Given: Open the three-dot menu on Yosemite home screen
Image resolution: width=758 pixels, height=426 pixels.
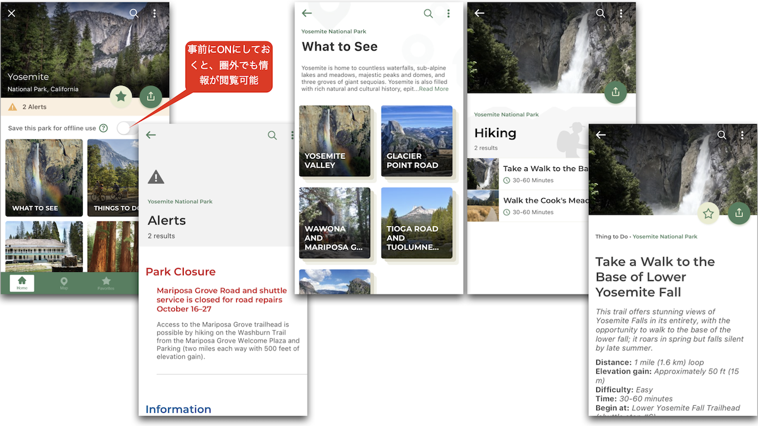Looking at the screenshot, I should tap(155, 13).
